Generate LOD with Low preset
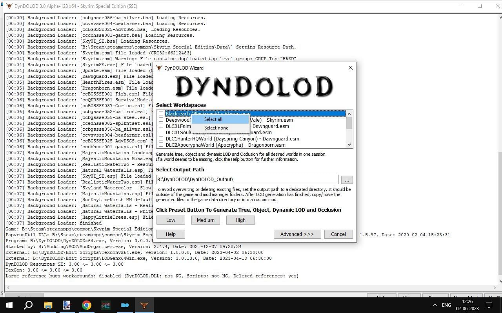502x313 pixels. pos(171,220)
